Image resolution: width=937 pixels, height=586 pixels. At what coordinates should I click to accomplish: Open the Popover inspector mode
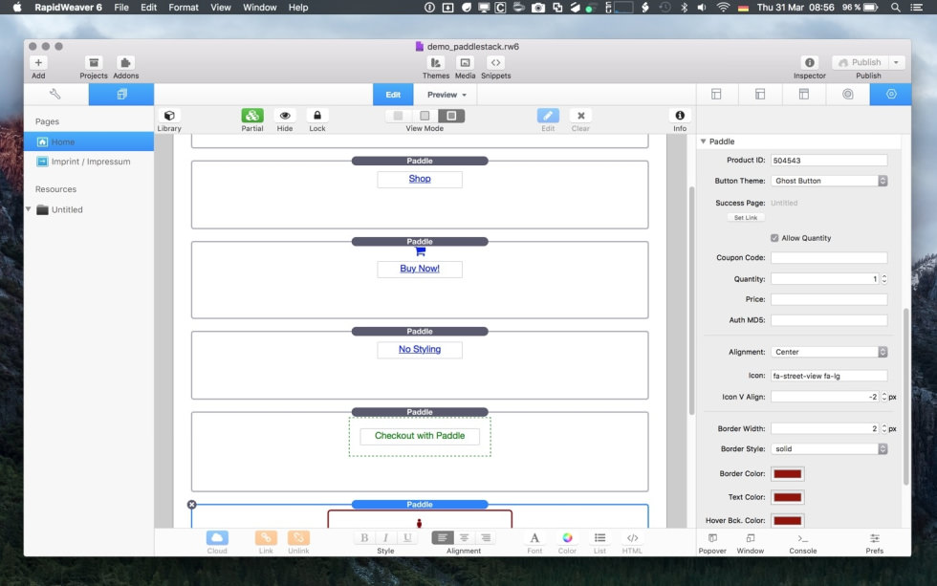pyautogui.click(x=712, y=538)
